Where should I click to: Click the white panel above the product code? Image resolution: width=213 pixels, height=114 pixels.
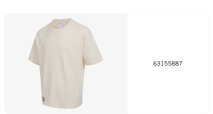168,37
